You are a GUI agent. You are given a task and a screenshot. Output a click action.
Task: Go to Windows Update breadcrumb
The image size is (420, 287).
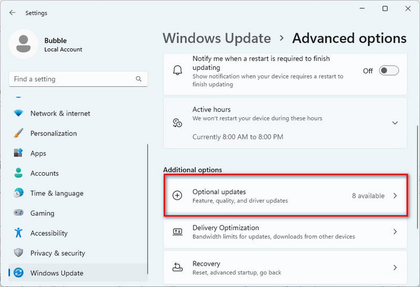(x=217, y=38)
